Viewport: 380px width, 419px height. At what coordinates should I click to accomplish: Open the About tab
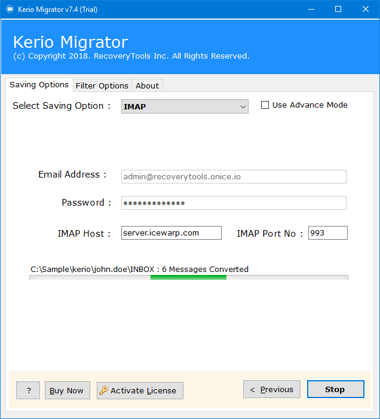coord(147,86)
